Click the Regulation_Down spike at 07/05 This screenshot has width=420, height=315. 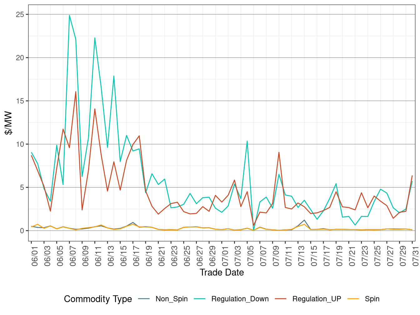pos(247,141)
